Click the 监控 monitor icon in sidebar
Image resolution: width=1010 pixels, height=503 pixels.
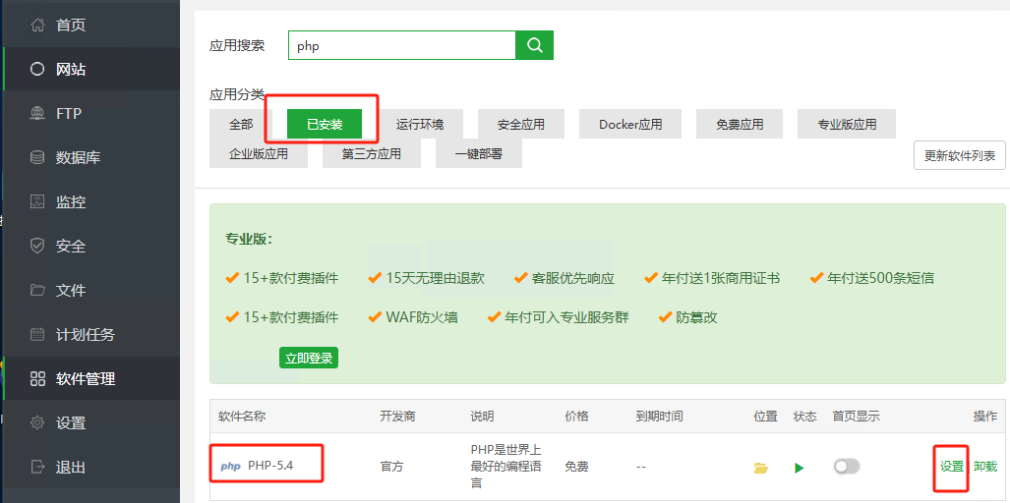pos(38,201)
